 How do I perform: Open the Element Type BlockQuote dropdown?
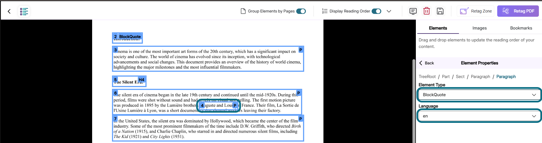click(x=479, y=95)
